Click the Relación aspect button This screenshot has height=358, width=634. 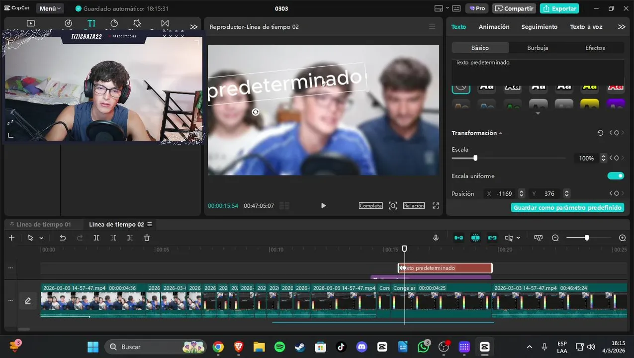[414, 206]
